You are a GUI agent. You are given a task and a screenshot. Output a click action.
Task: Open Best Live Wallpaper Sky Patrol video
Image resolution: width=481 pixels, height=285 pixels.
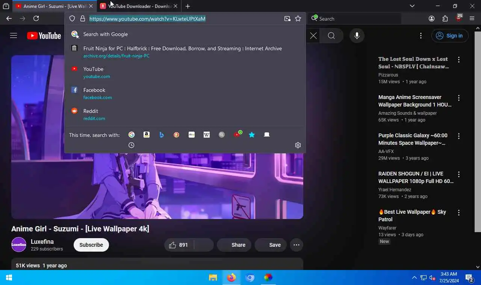point(412,216)
